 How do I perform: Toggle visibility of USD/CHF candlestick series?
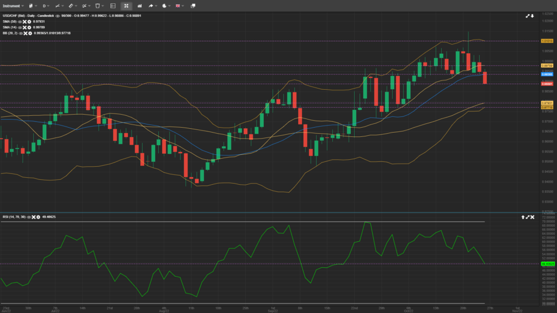pyautogui.click(x=58, y=16)
